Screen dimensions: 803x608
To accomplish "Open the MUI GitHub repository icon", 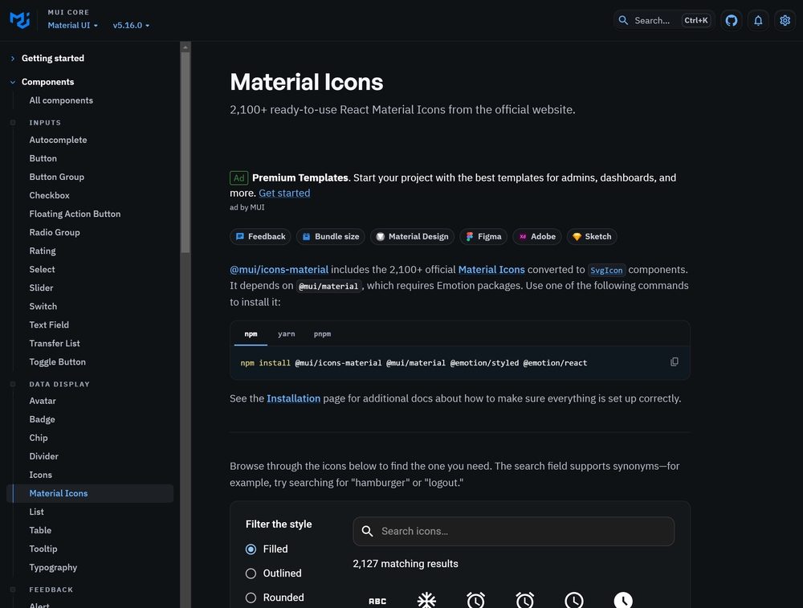I will click(731, 20).
